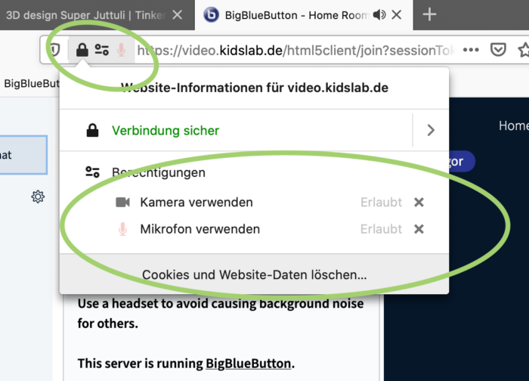
Task: Mute BigBlueButton tab using its speaker icon
Action: point(379,14)
